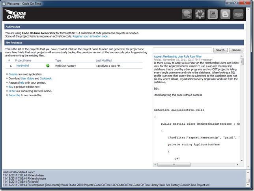Image resolution: width=254 pixels, height=191 pixels.
Task: Close the Code On Time window
Action: (245, 3)
